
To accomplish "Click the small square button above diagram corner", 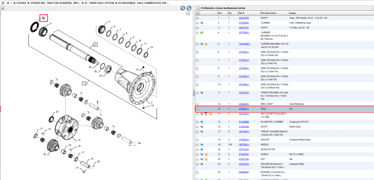I will pyautogui.click(x=188, y=13).
